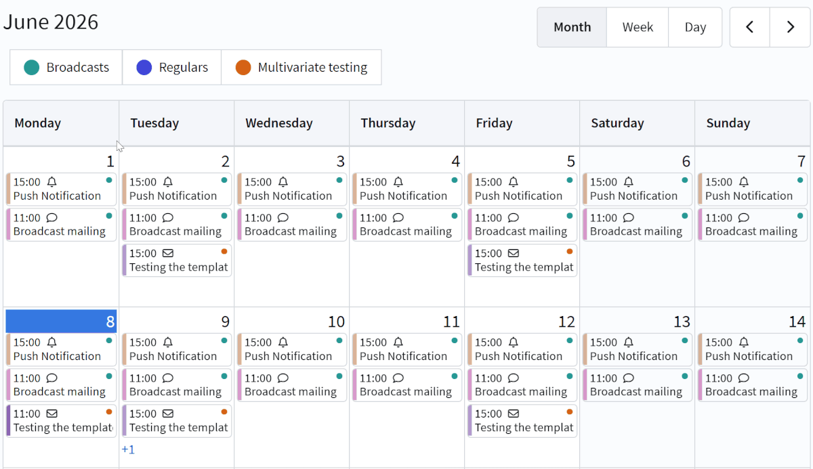Click bell icon on June 14 Push Notification
Screen dimensions: 813x469
pyautogui.click(x=744, y=342)
